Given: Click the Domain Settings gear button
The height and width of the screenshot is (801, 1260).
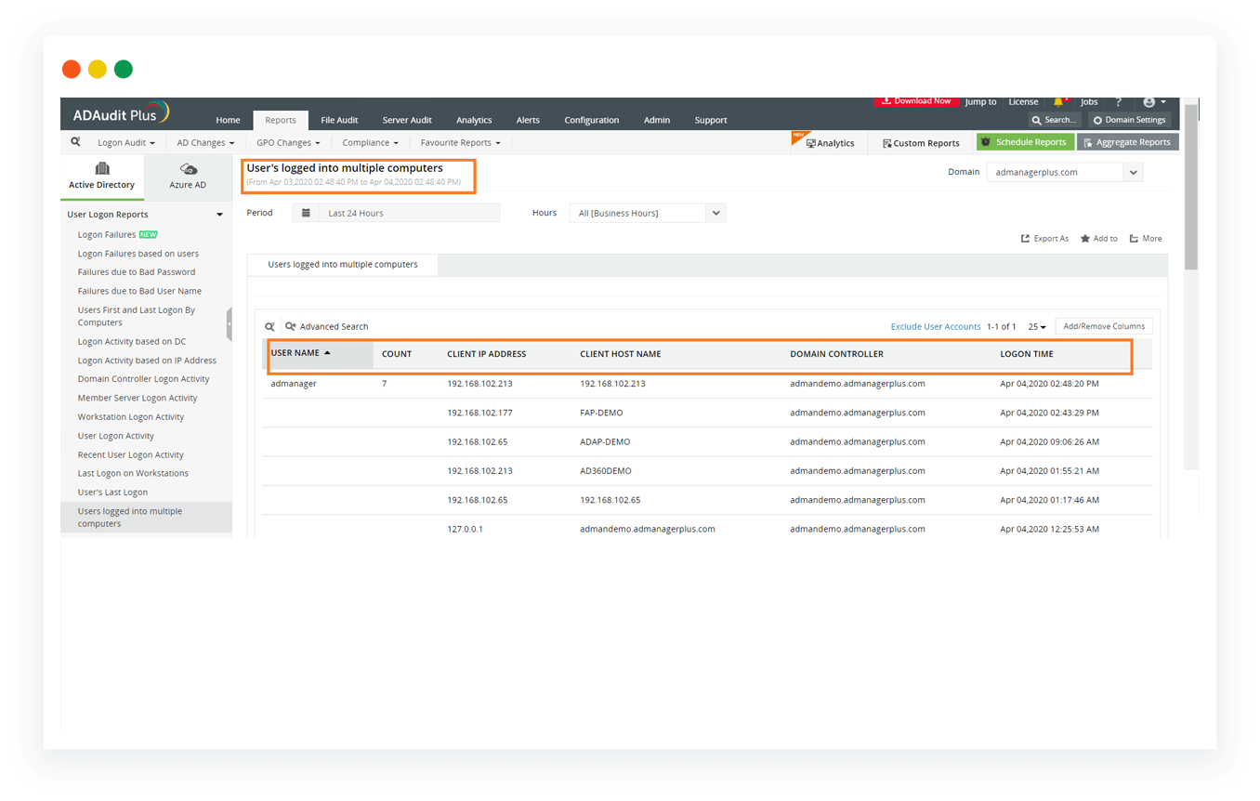Looking at the screenshot, I should [x=1129, y=120].
